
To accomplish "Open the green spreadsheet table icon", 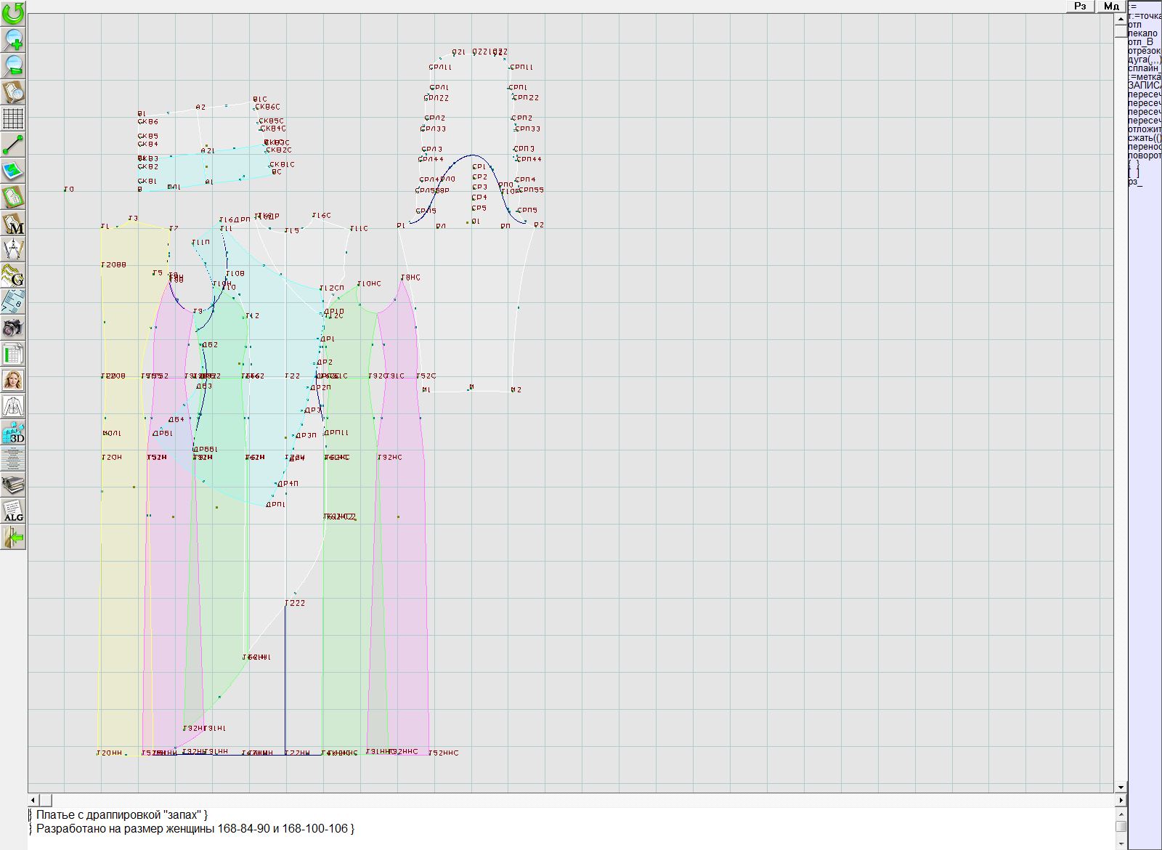I will click(x=13, y=355).
